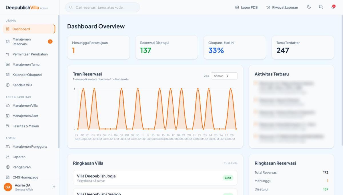343x195 pixels.
Task: Click aktif badge for Villa Jogja
Action: (x=228, y=178)
